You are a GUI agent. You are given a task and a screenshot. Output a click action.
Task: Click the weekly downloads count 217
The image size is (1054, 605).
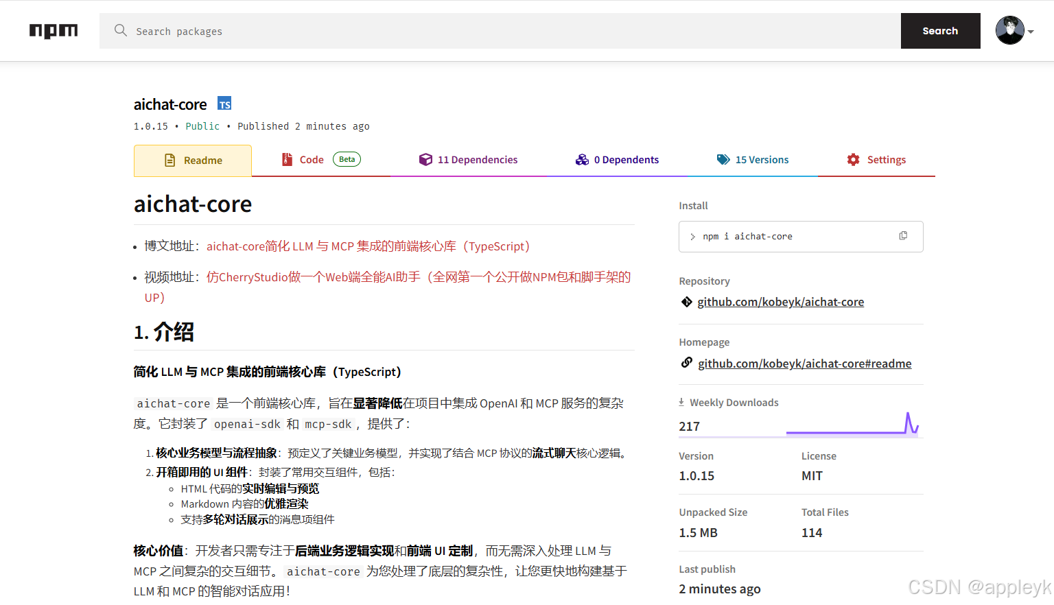coord(689,426)
